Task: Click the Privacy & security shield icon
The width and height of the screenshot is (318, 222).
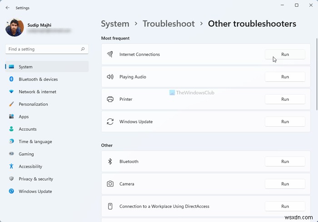Action: click(x=11, y=179)
